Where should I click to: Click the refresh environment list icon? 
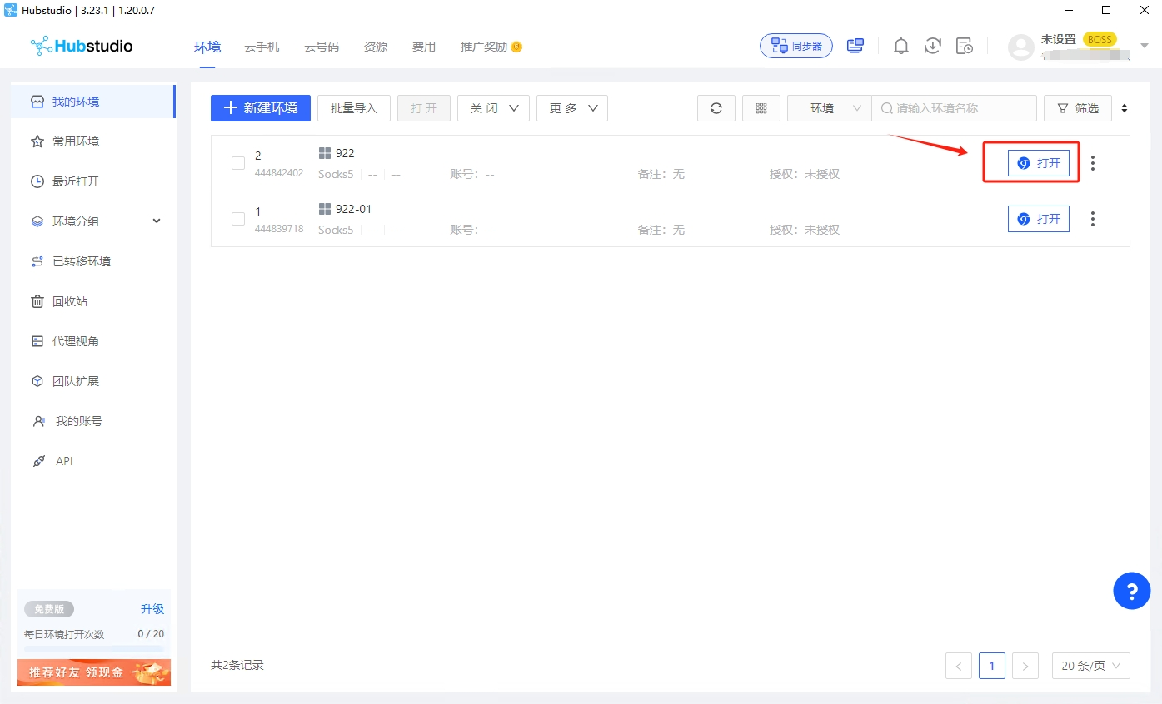716,108
